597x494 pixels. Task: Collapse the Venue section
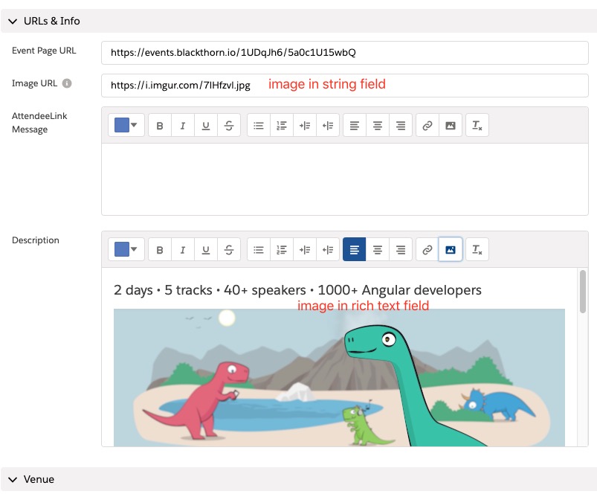(x=13, y=479)
